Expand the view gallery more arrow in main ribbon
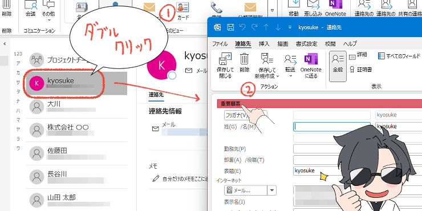 point(272,10)
